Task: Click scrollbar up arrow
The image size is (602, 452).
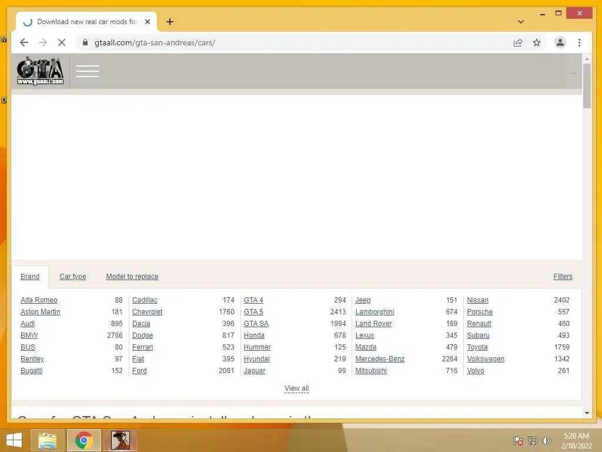Action: [x=587, y=59]
